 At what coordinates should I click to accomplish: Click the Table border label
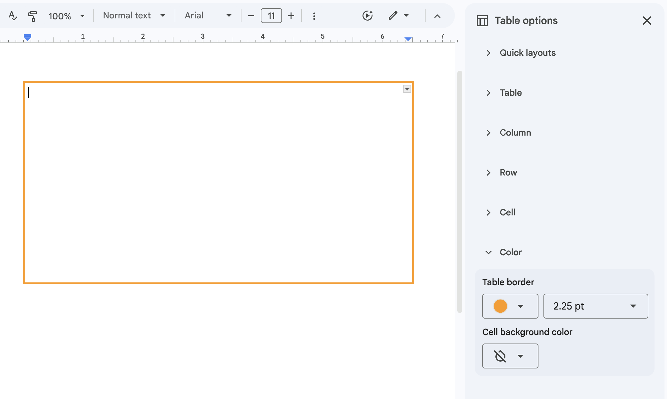coord(508,282)
